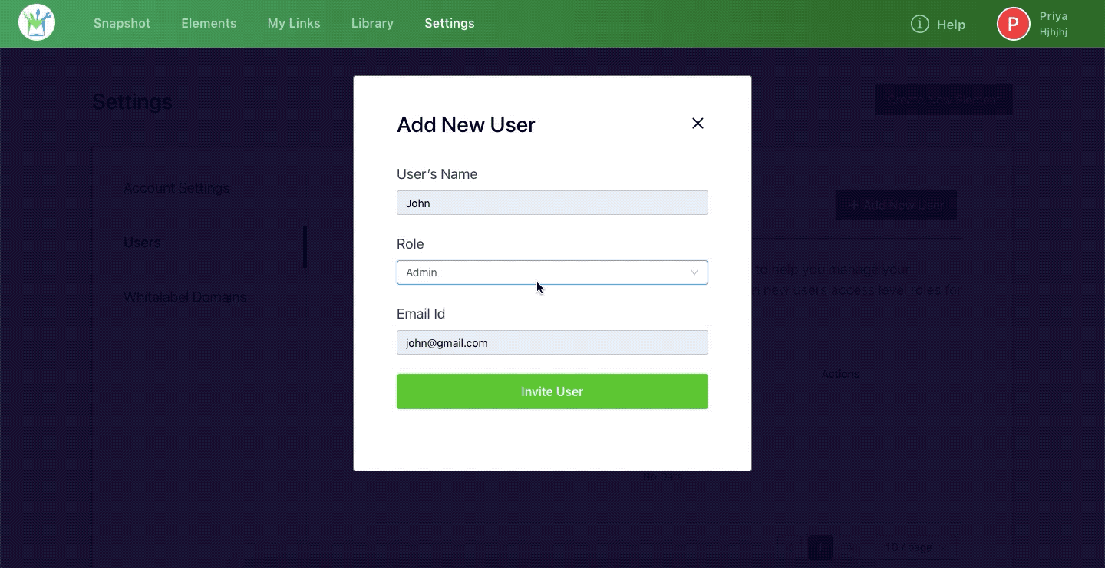Screen dimensions: 1105x568
Task: Click the Create New Element button
Action: [x=943, y=100]
